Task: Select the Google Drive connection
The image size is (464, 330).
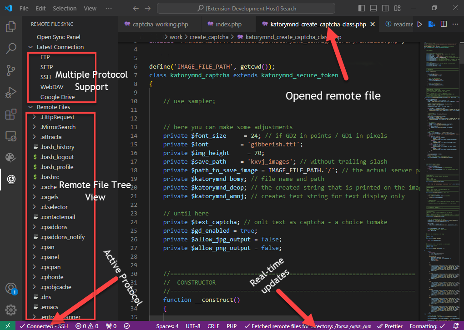Action: pyautogui.click(x=57, y=97)
